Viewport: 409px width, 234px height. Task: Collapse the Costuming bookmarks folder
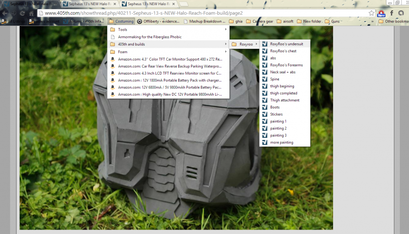121,22
